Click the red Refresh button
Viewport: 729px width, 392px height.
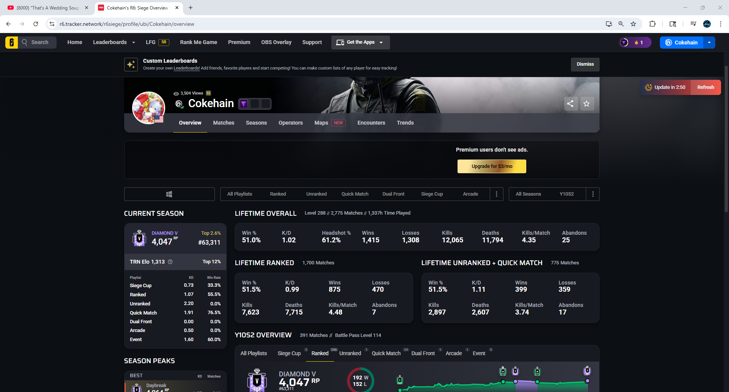[x=705, y=87]
